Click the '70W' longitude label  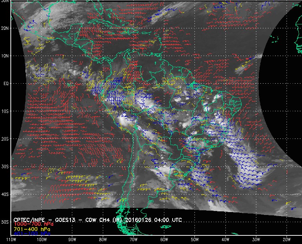(x=133, y=240)
